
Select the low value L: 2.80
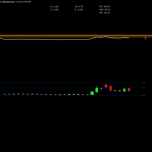coord(79,10)
